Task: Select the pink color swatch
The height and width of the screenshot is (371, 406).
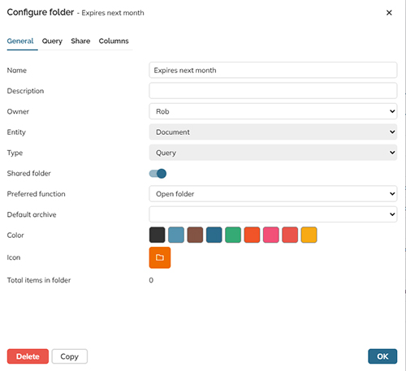Action: pyautogui.click(x=270, y=235)
